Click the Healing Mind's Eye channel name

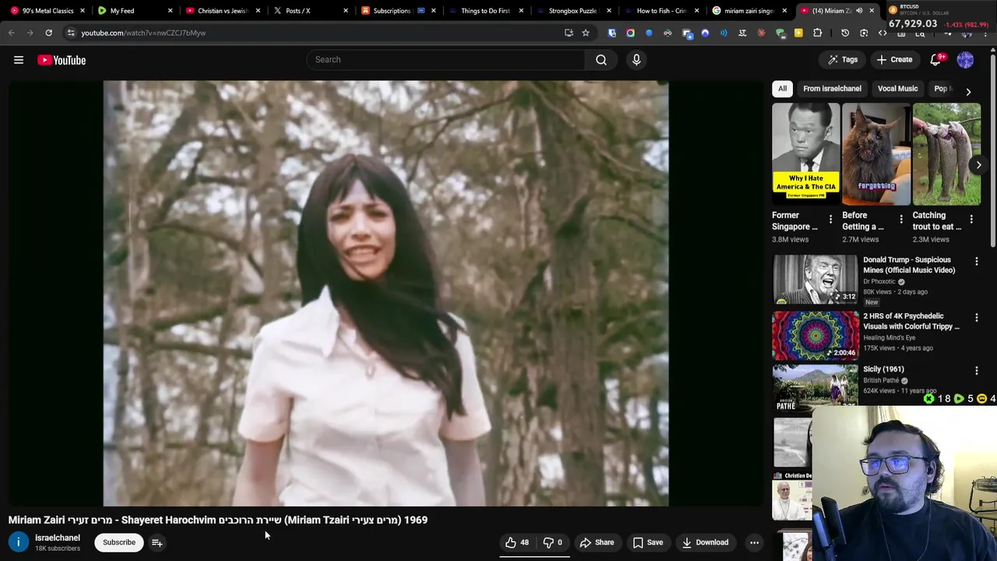pyautogui.click(x=889, y=337)
